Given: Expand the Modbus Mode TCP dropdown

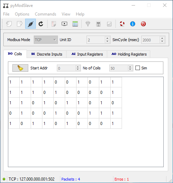Looking at the screenshot, I should pos(46,40).
